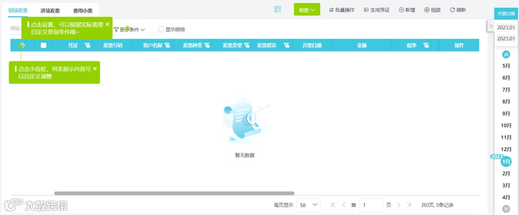Select 12月 in the month list
Image resolution: width=519 pixels, height=215 pixels.
pyautogui.click(x=506, y=149)
